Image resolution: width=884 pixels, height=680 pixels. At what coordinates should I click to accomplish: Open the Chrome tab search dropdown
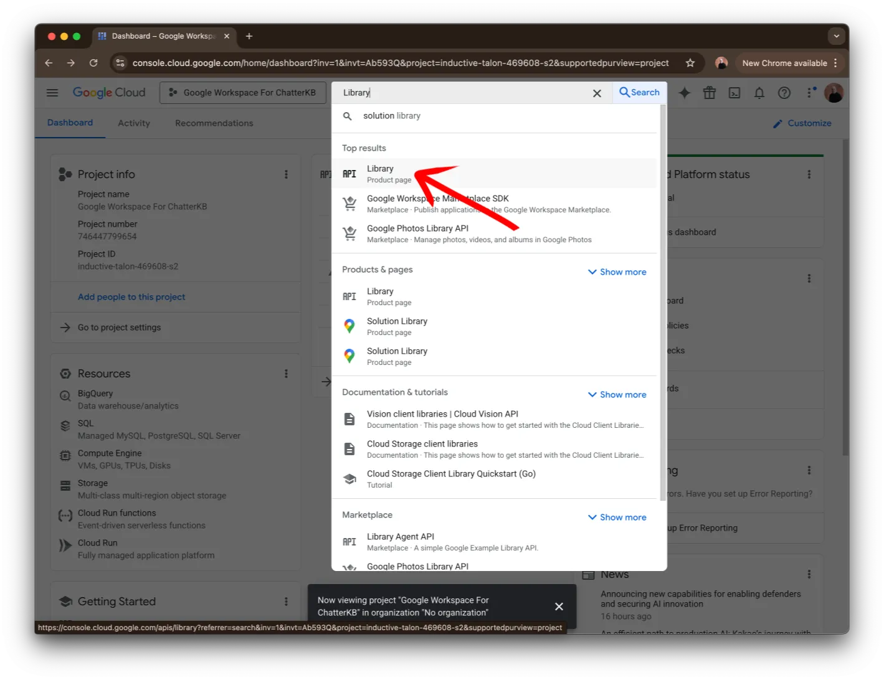[837, 36]
